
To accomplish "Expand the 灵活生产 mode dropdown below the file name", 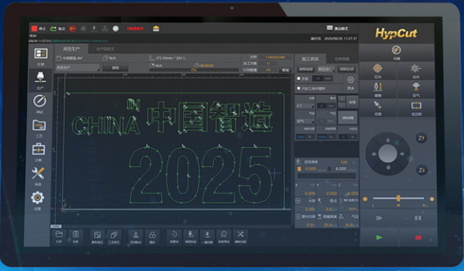I will pyautogui.click(x=78, y=67).
